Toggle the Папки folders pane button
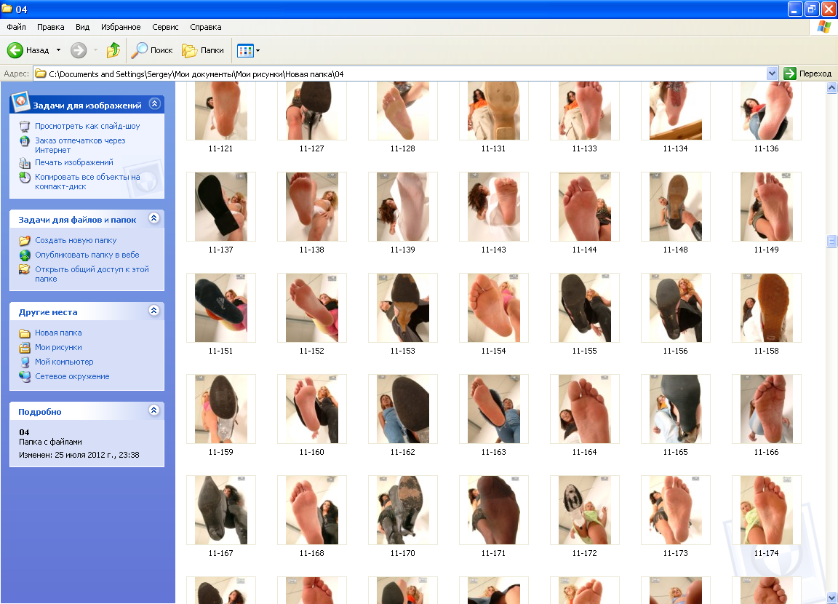 pos(203,50)
